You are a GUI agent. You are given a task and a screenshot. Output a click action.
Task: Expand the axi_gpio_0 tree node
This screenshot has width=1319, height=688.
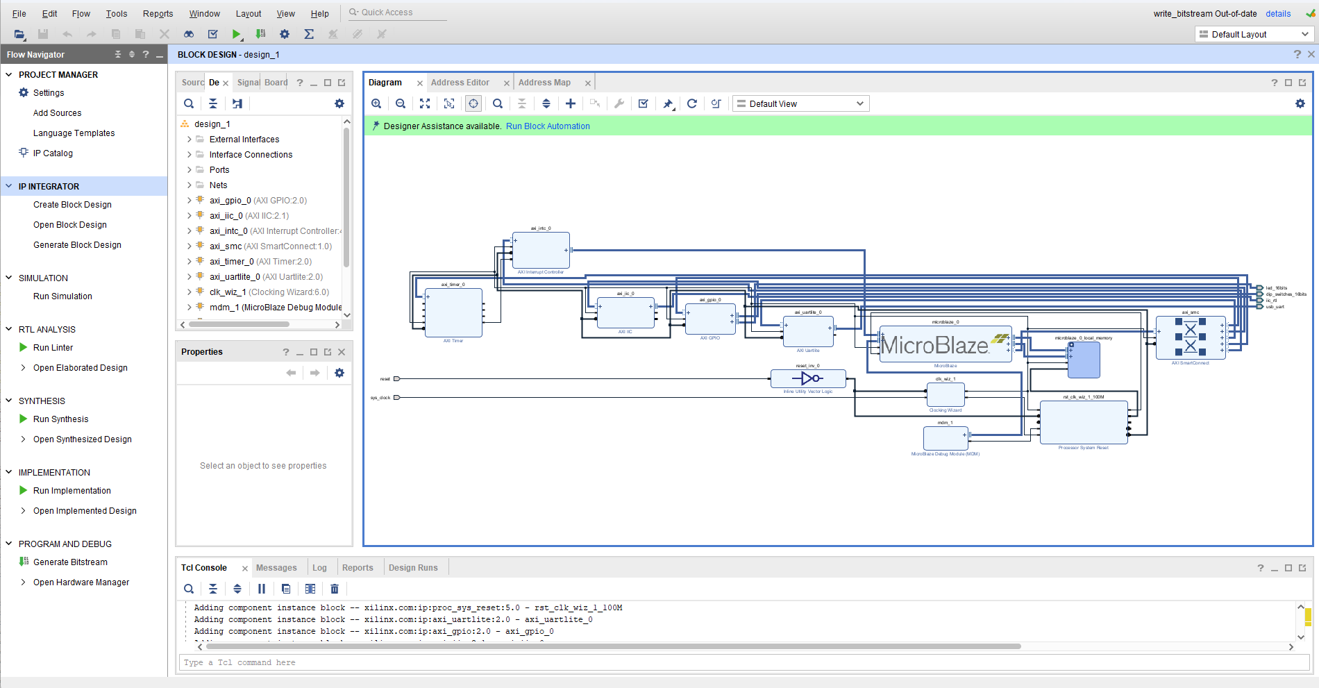189,201
